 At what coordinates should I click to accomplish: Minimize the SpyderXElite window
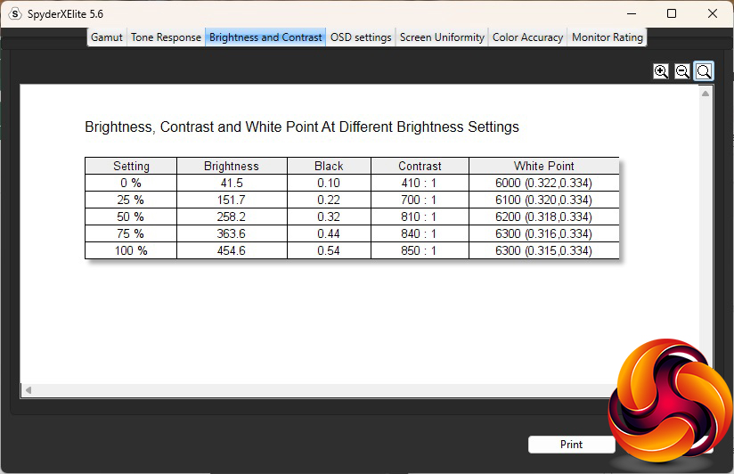632,13
